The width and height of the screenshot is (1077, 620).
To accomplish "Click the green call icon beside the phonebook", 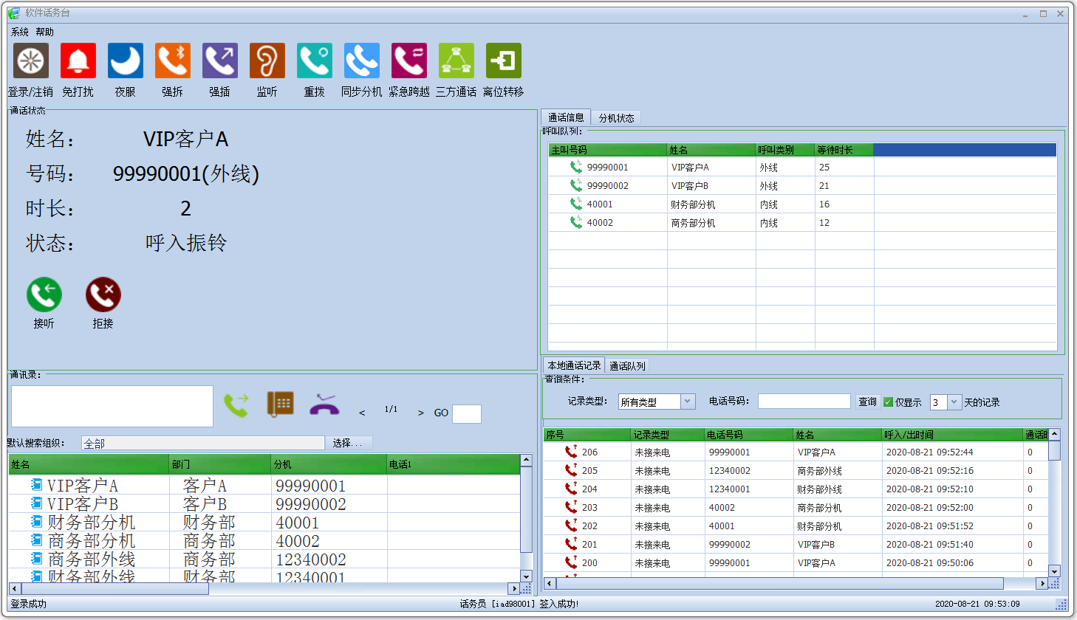I will point(237,404).
